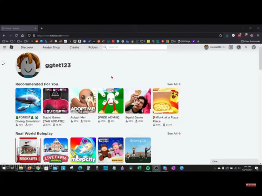This screenshot has width=262, height=196.
Task: Open Excel from the taskbar
Action: 139,168
